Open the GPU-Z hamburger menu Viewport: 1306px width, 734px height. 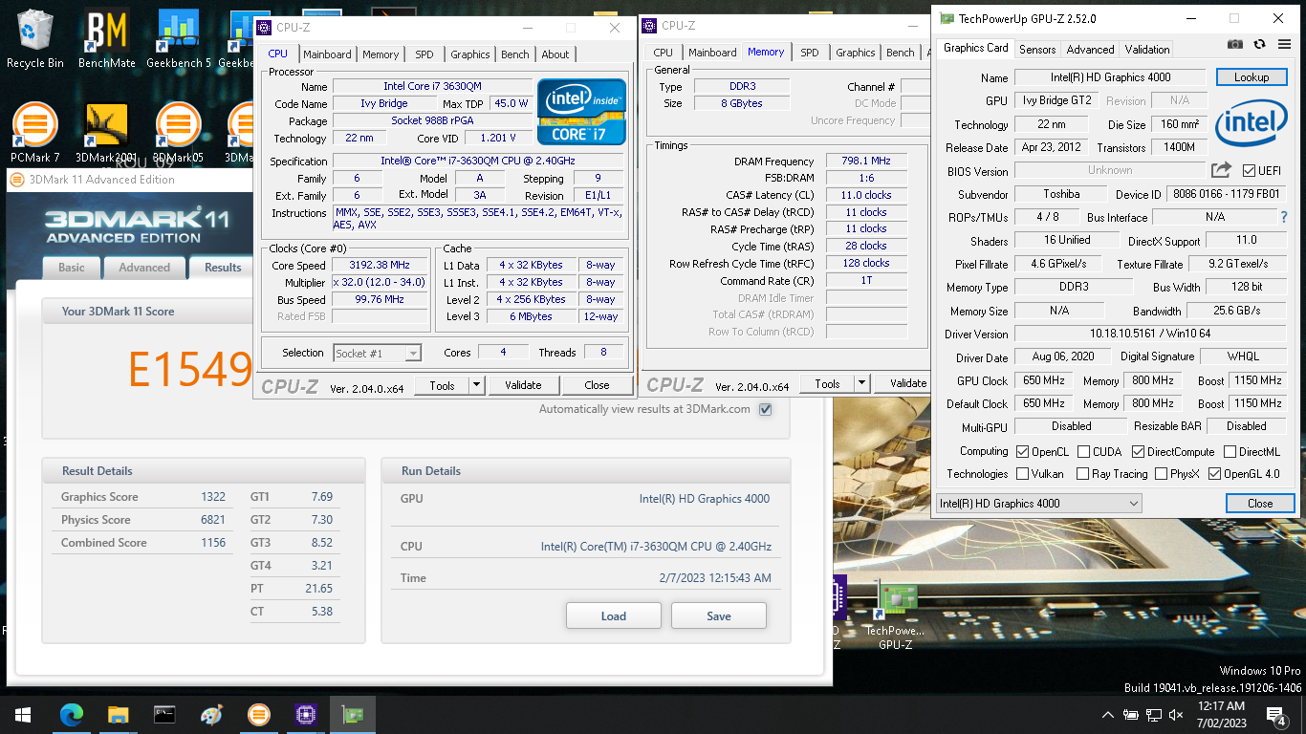(x=1284, y=44)
